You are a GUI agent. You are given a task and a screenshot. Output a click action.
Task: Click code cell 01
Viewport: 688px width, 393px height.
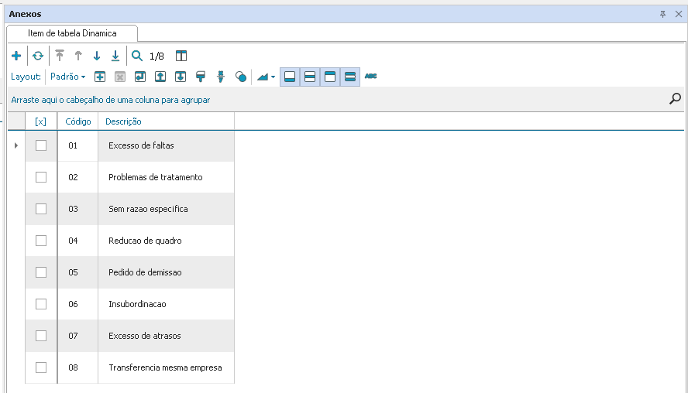pos(77,145)
